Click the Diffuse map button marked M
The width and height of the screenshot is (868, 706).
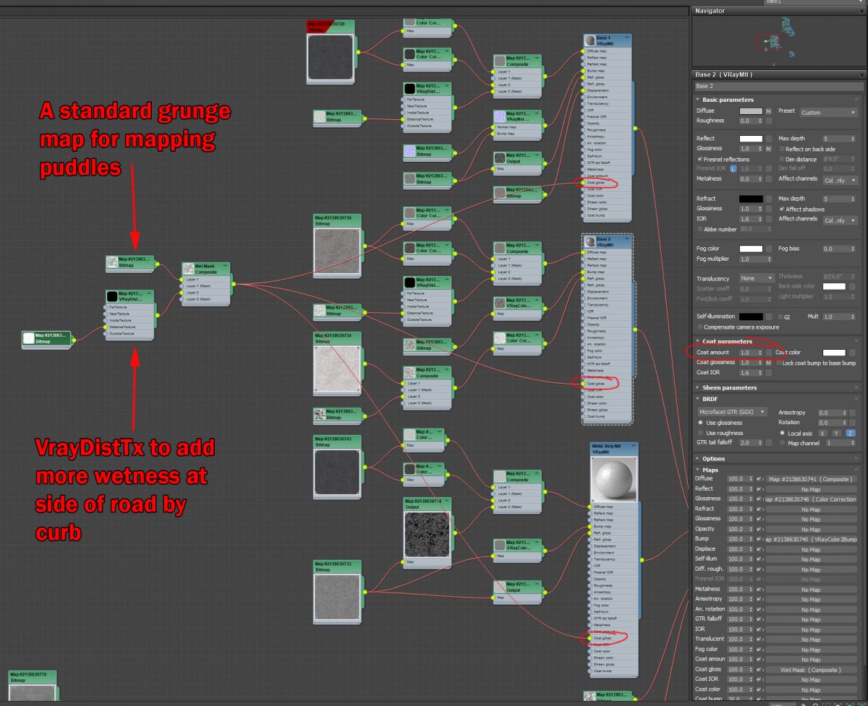(769, 111)
